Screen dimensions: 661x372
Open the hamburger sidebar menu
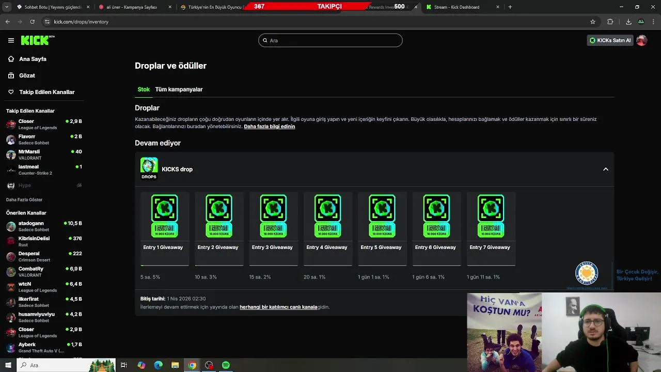pos(11,40)
